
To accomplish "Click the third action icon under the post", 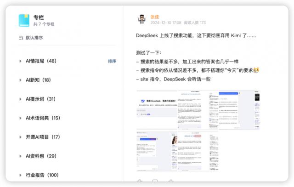I will pos(171,181).
